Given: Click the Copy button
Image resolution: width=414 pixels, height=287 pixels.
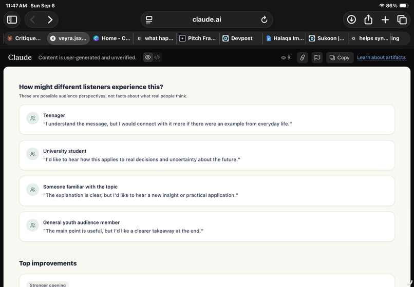Looking at the screenshot, I should [x=340, y=57].
